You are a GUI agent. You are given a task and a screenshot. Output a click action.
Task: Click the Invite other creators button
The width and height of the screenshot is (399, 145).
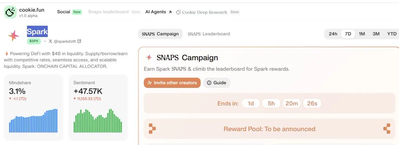click(x=172, y=83)
